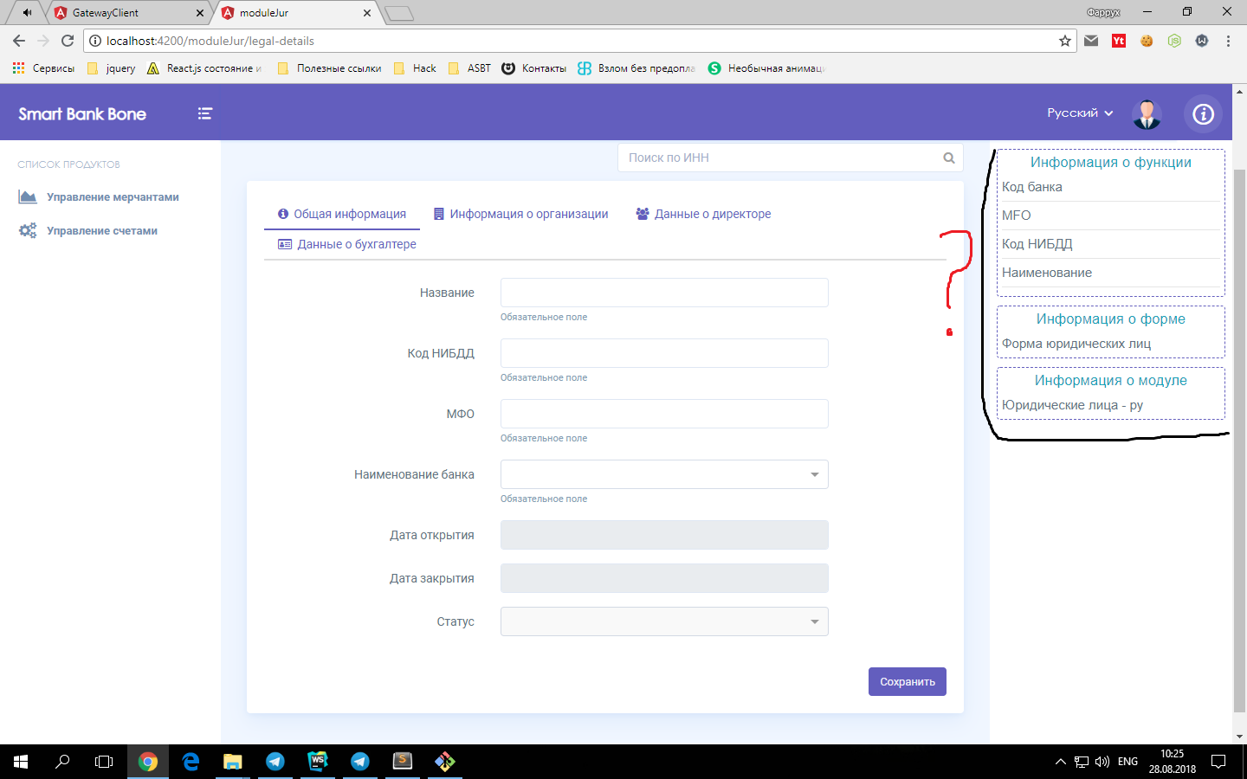Show hidden system tray icons

pyautogui.click(x=1060, y=762)
